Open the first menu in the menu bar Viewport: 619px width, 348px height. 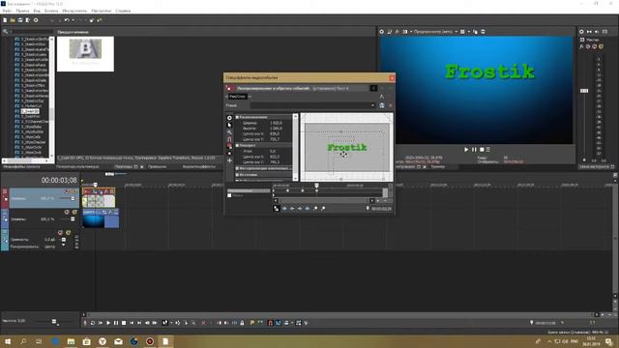click(7, 11)
